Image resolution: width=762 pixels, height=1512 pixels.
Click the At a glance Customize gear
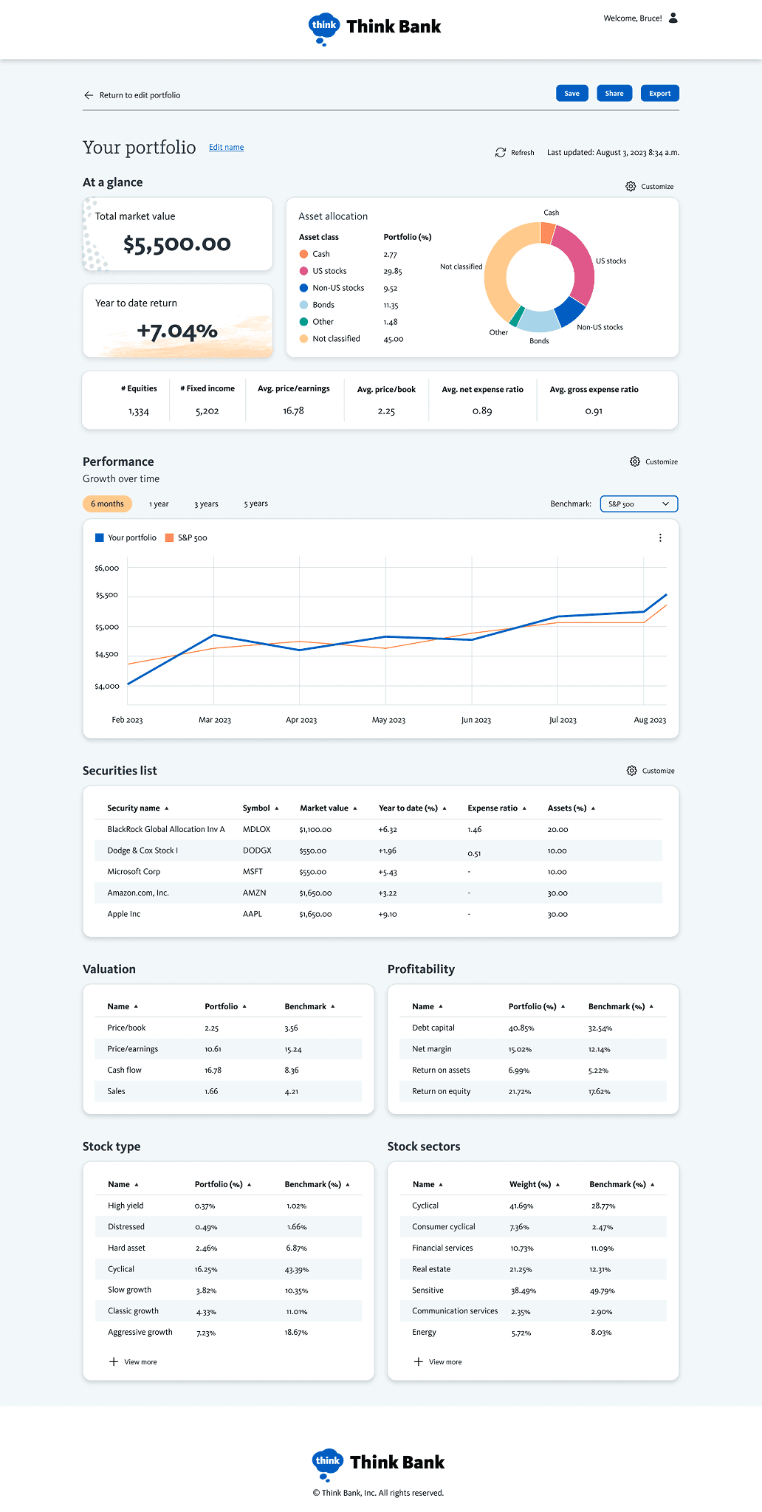pos(631,186)
